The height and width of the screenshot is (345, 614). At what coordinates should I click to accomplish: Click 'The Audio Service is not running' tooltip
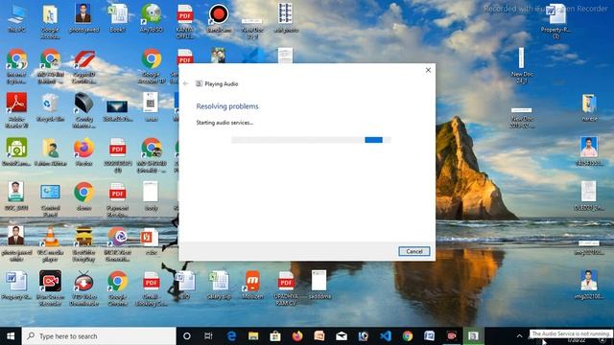click(571, 333)
